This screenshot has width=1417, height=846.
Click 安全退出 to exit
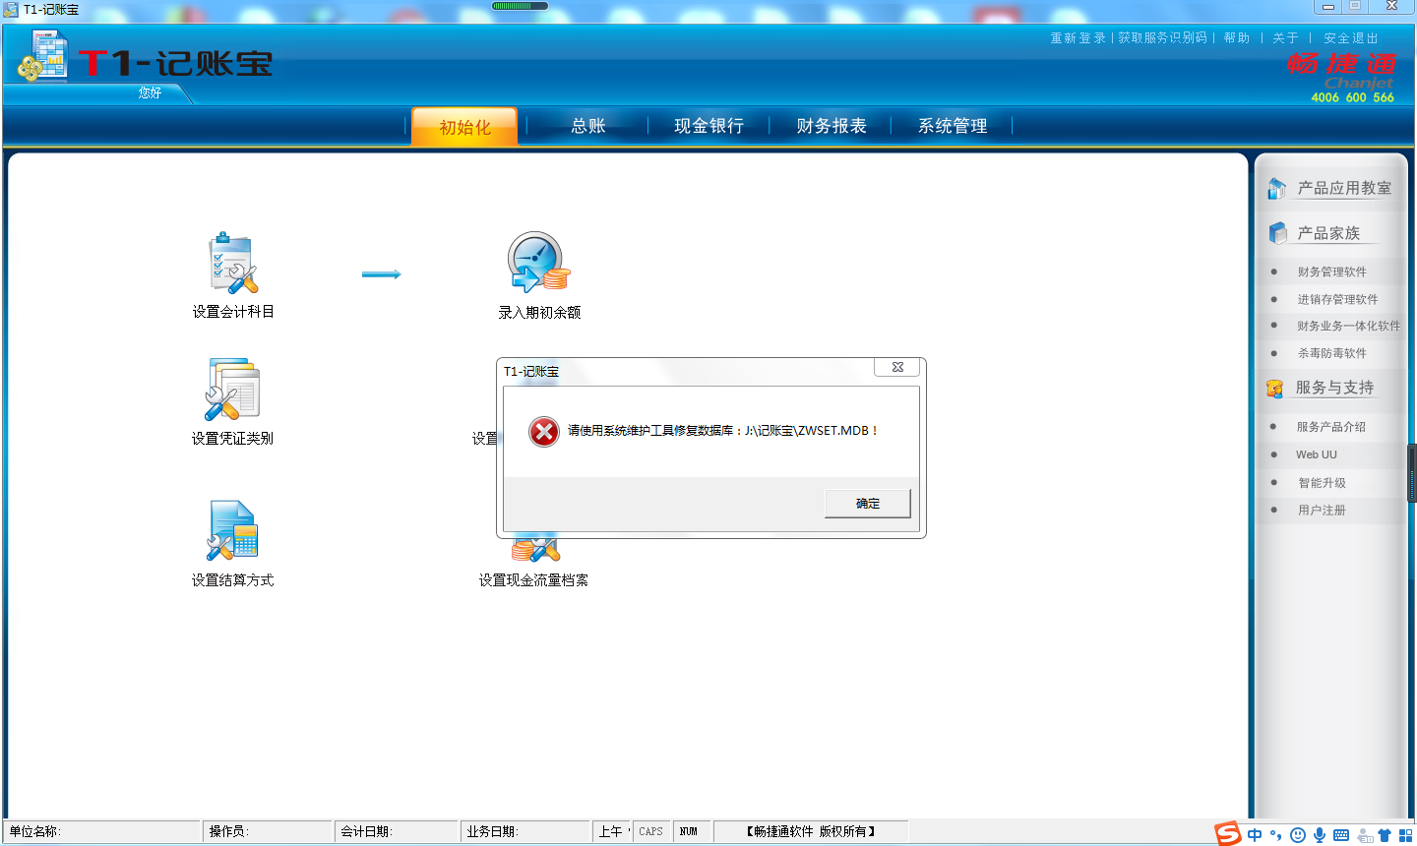point(1350,38)
